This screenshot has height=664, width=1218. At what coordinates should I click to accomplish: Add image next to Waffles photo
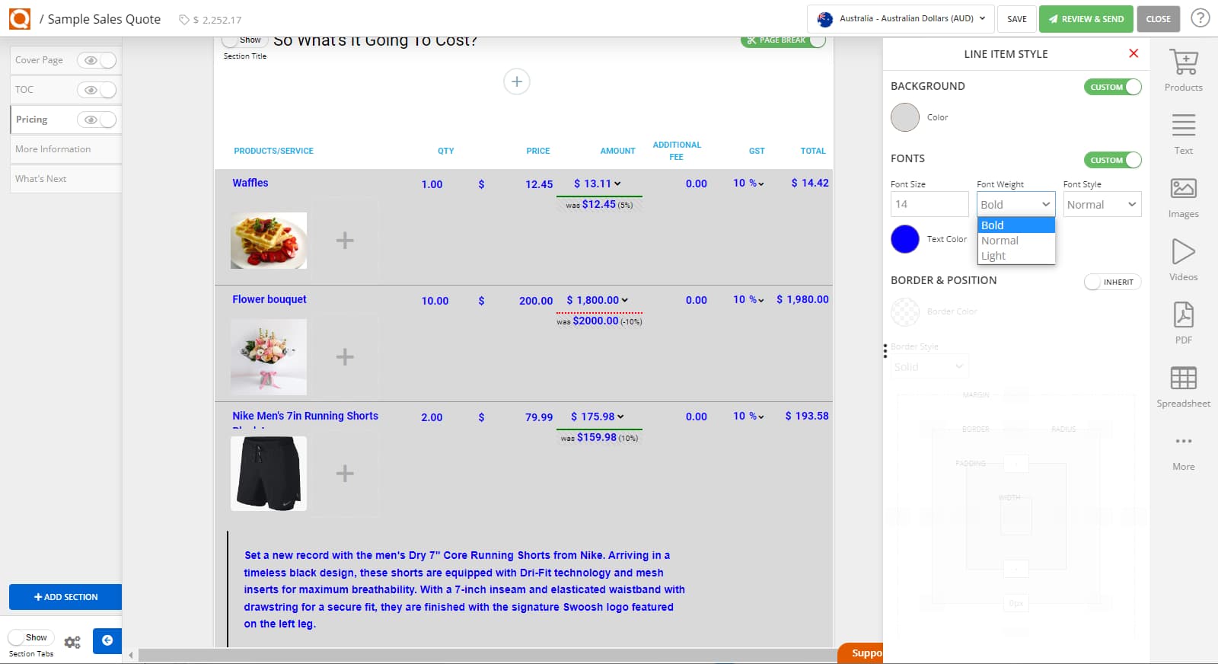[x=345, y=241]
